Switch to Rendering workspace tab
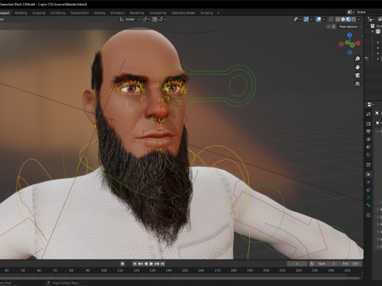This screenshot has height=286, width=382. click(x=137, y=13)
